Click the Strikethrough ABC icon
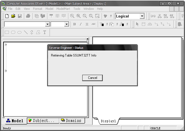 [93, 24]
